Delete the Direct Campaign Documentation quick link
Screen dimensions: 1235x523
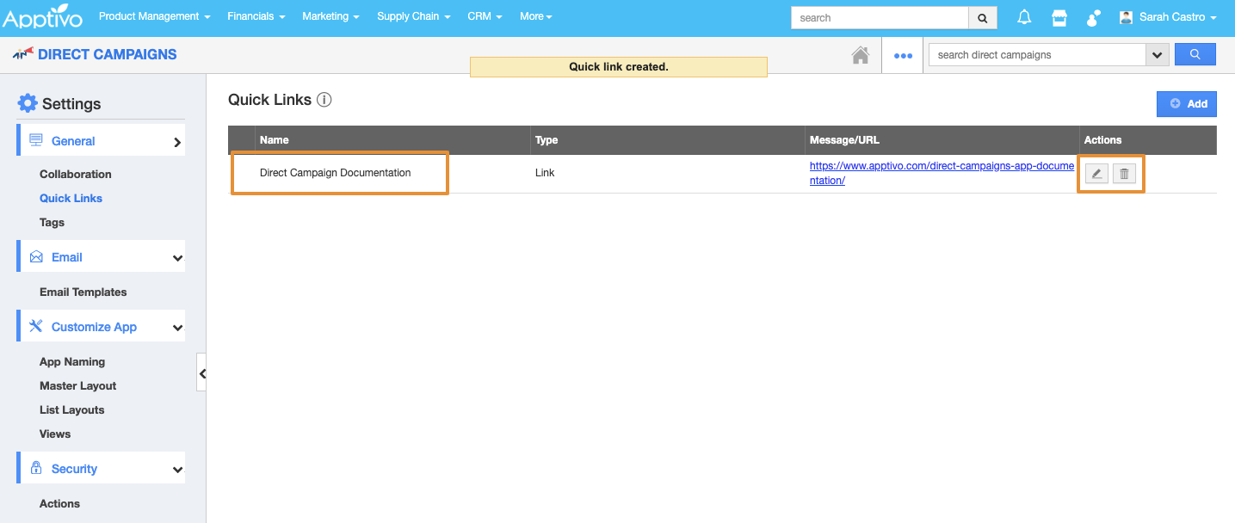[1124, 174]
